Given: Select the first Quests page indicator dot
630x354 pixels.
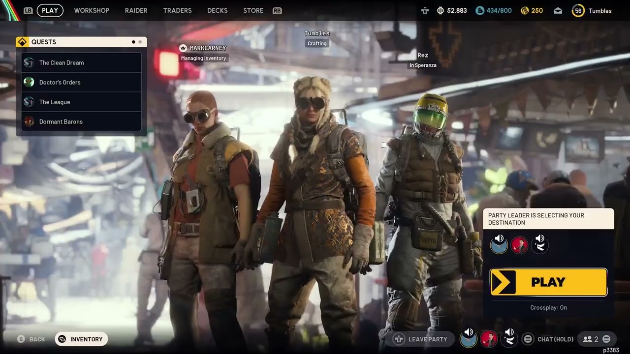Looking at the screenshot, I should point(133,42).
